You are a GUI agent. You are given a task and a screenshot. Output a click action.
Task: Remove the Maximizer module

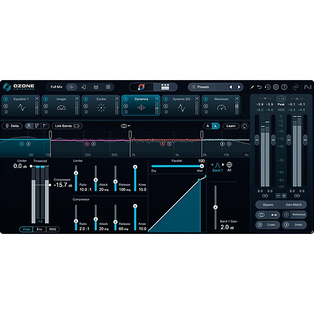(x=237, y=98)
